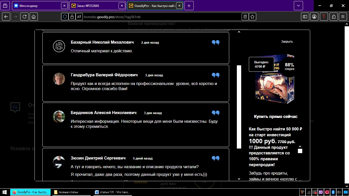Click '5 дней назад' timestamp
This screenshot has height=196, width=349.
(143, 158)
